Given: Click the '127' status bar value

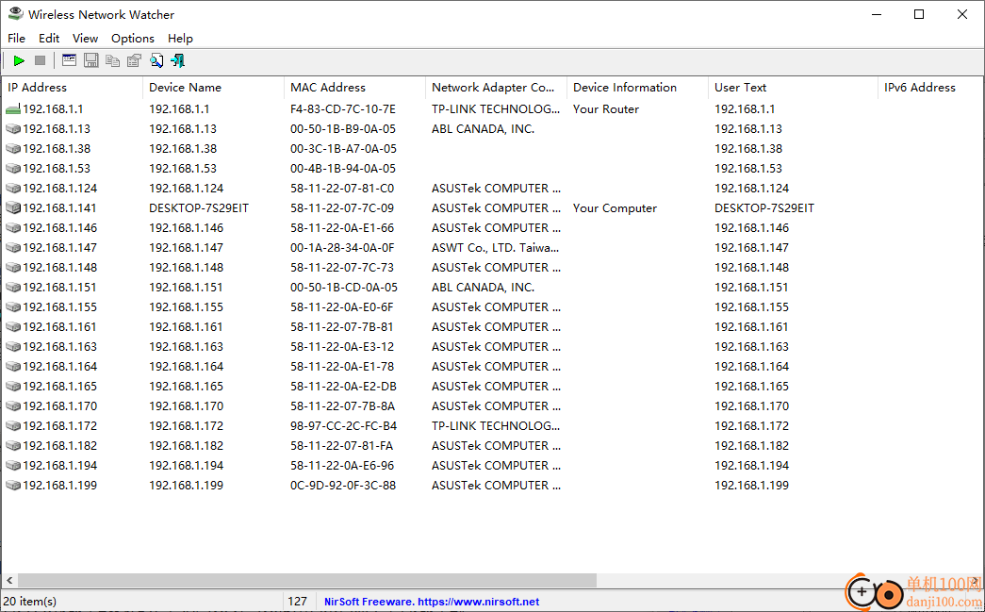Looking at the screenshot, I should 297,602.
